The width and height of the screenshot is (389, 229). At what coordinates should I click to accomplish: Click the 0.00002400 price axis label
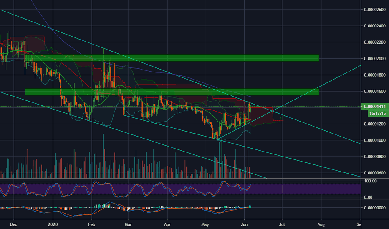tap(375, 26)
